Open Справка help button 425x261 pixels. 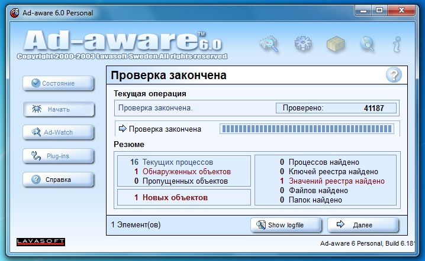[58, 180]
